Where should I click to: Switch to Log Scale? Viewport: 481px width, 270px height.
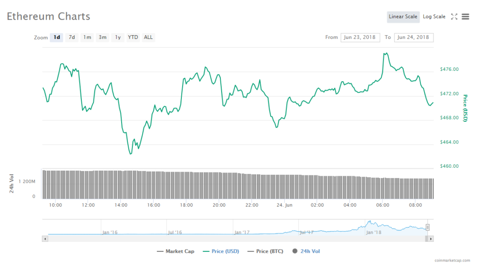434,16
